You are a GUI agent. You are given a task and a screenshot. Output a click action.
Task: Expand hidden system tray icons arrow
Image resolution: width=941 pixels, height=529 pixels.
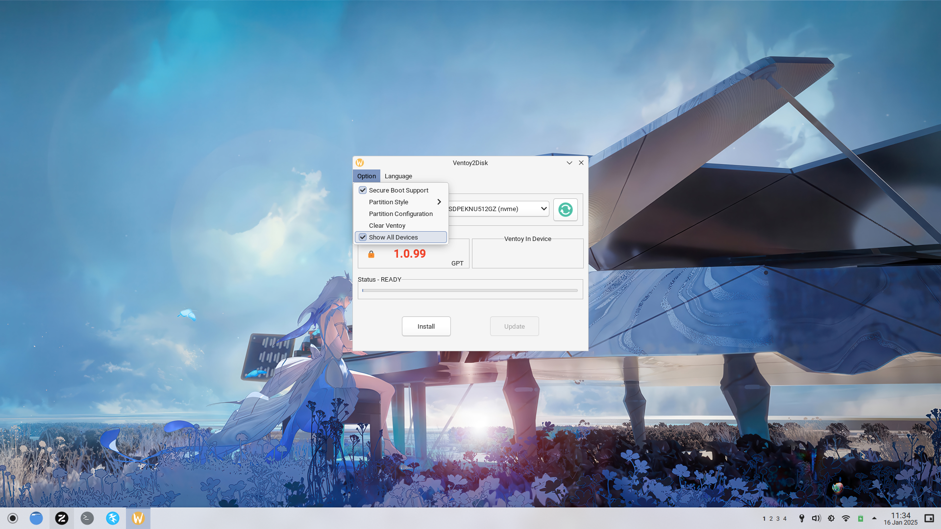pyautogui.click(x=874, y=518)
